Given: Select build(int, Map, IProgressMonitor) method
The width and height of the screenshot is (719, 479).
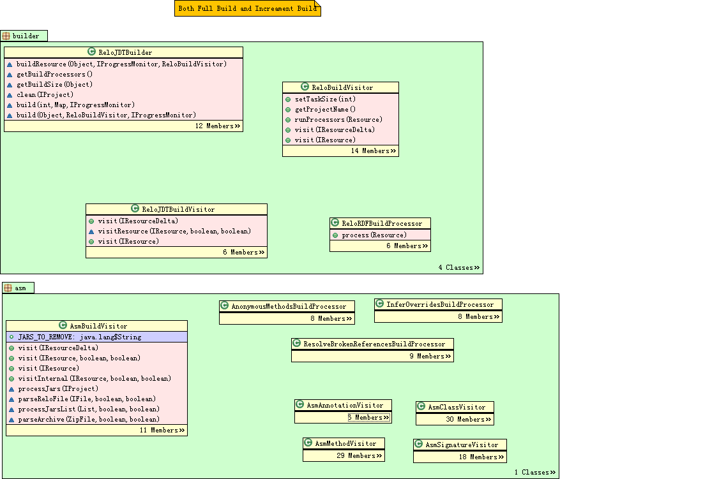Looking at the screenshot, I should tap(75, 105).
